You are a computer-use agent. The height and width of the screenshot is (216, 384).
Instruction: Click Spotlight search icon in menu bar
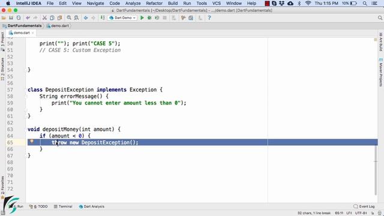(365, 3)
